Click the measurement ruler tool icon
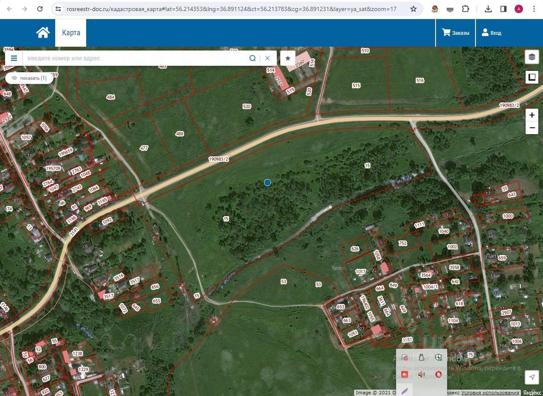Screen dimensions: 543x396 [532, 77]
